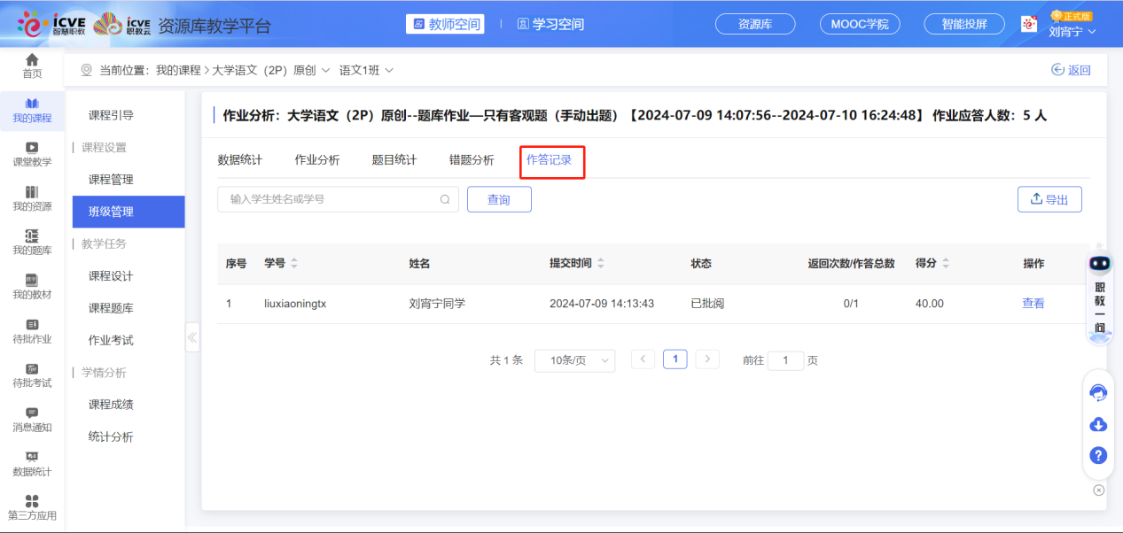Screen dimensions: 1123x533
Task: Open the customer service headset icon
Action: coord(1098,391)
